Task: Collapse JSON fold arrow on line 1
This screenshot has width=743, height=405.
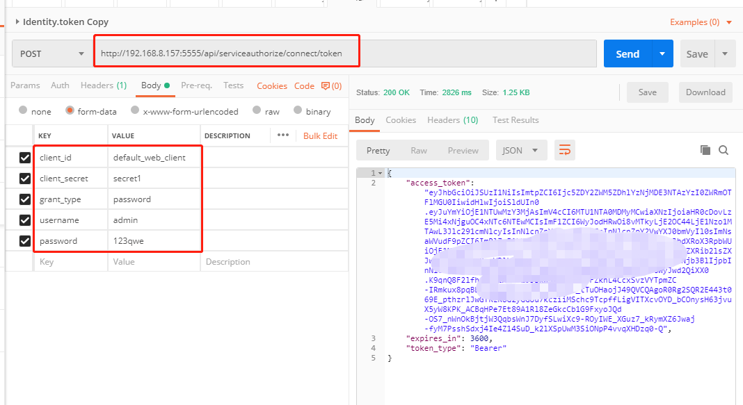Action: pos(380,173)
